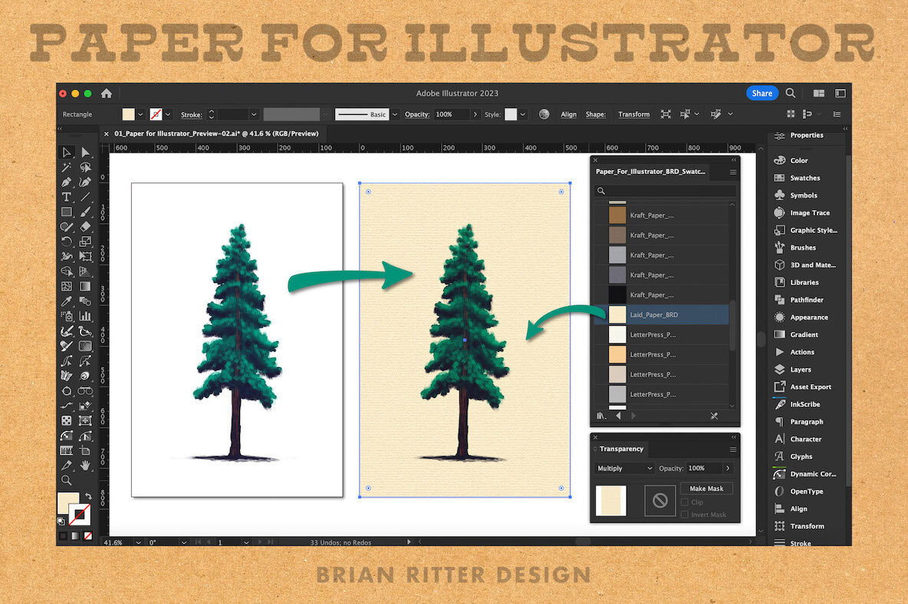Click the swatches panel search field
Viewport: 908px width, 604px height.
pos(667,190)
